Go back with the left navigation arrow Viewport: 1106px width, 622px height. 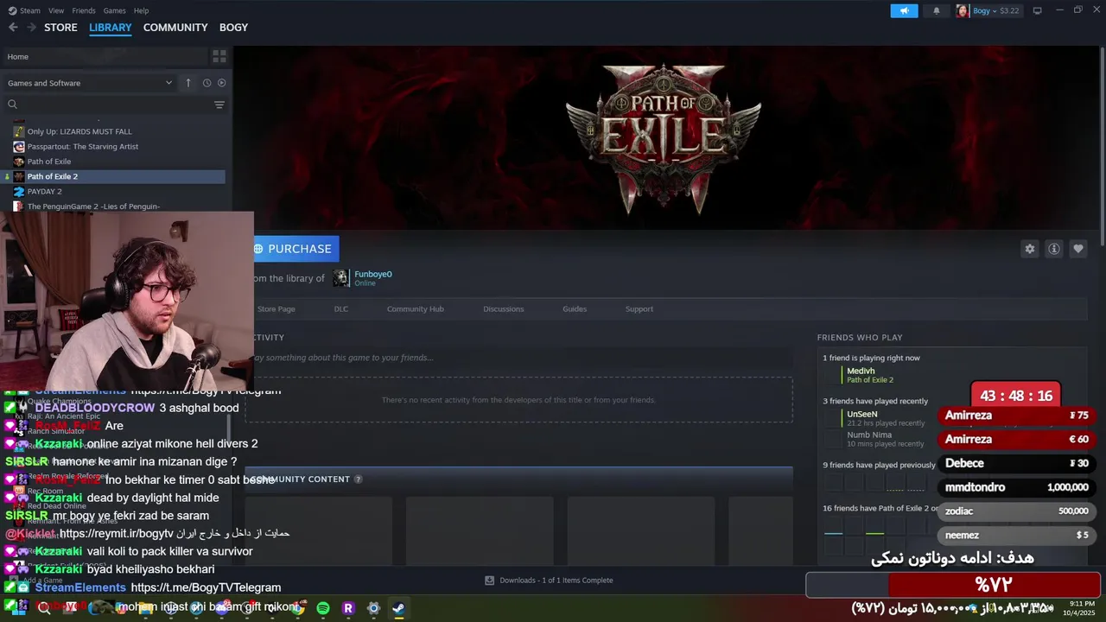click(x=13, y=28)
